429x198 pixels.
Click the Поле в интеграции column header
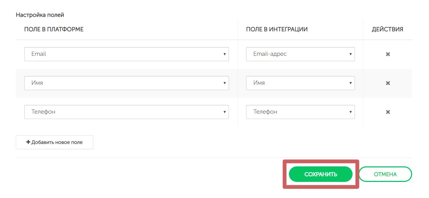(277, 29)
